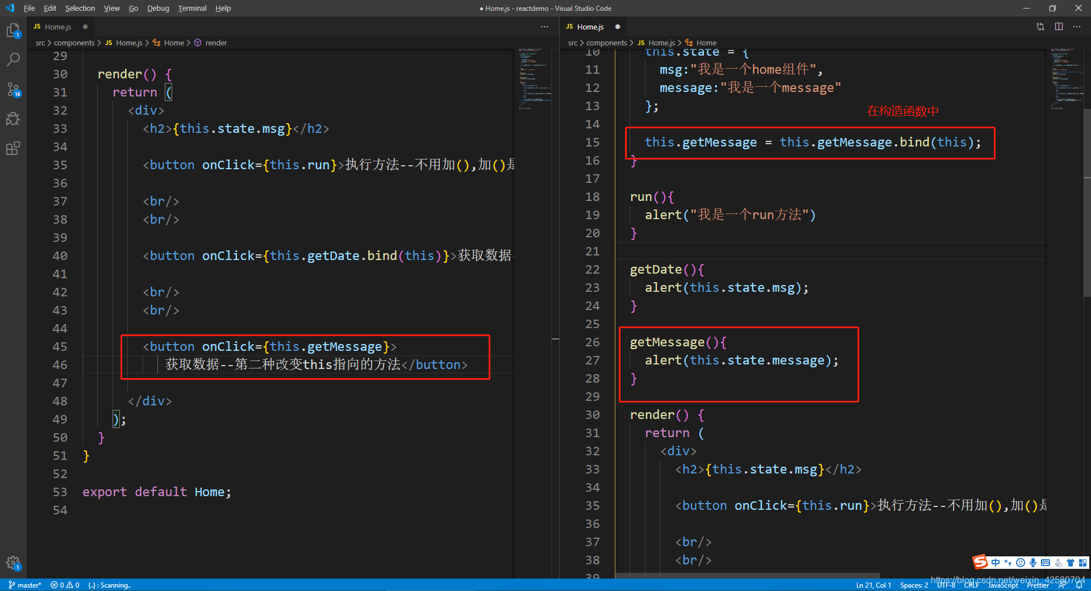Open the Selection menu
1091x591 pixels.
[80, 8]
